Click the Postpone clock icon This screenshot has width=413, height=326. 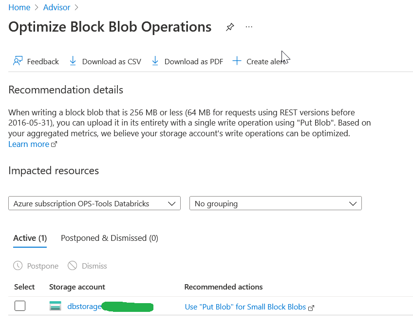[x=18, y=266]
